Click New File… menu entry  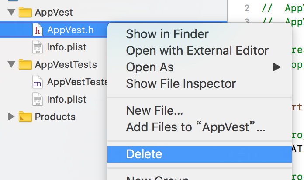154,110
